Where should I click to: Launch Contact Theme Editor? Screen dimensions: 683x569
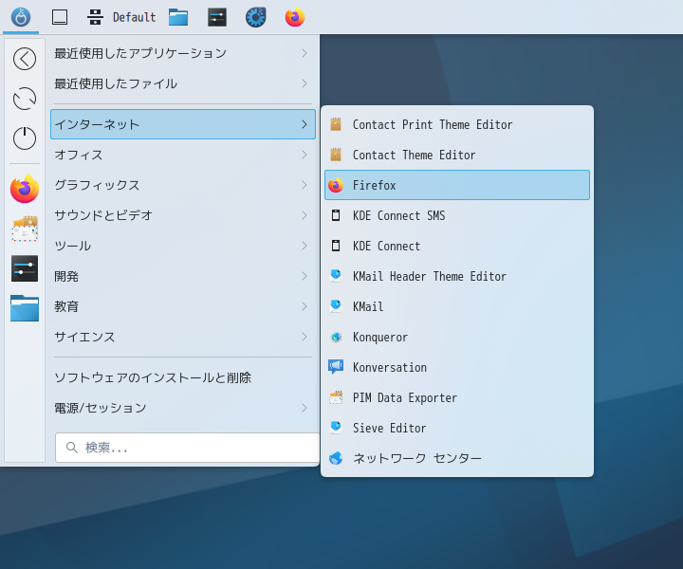coord(457,155)
